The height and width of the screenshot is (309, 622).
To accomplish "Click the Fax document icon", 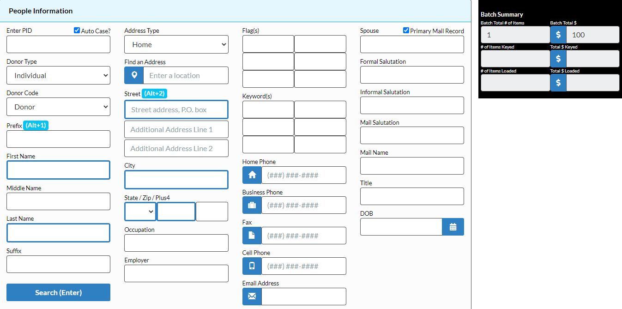I will click(252, 236).
